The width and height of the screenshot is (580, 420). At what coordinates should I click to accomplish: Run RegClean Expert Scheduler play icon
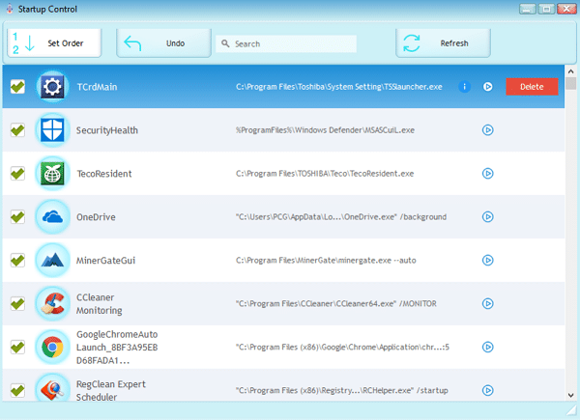tap(488, 390)
